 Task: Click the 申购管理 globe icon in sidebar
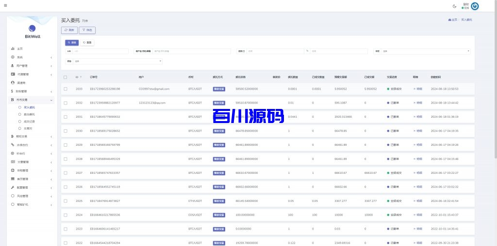[x=13, y=170]
